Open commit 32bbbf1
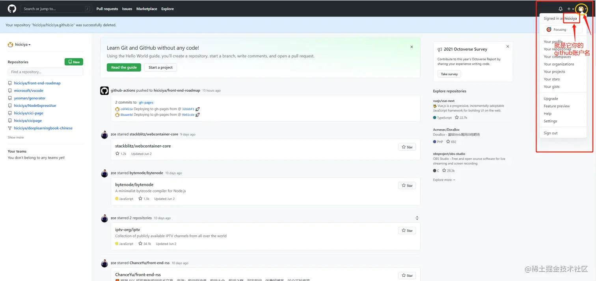This screenshot has width=596, height=281. [x=188, y=109]
